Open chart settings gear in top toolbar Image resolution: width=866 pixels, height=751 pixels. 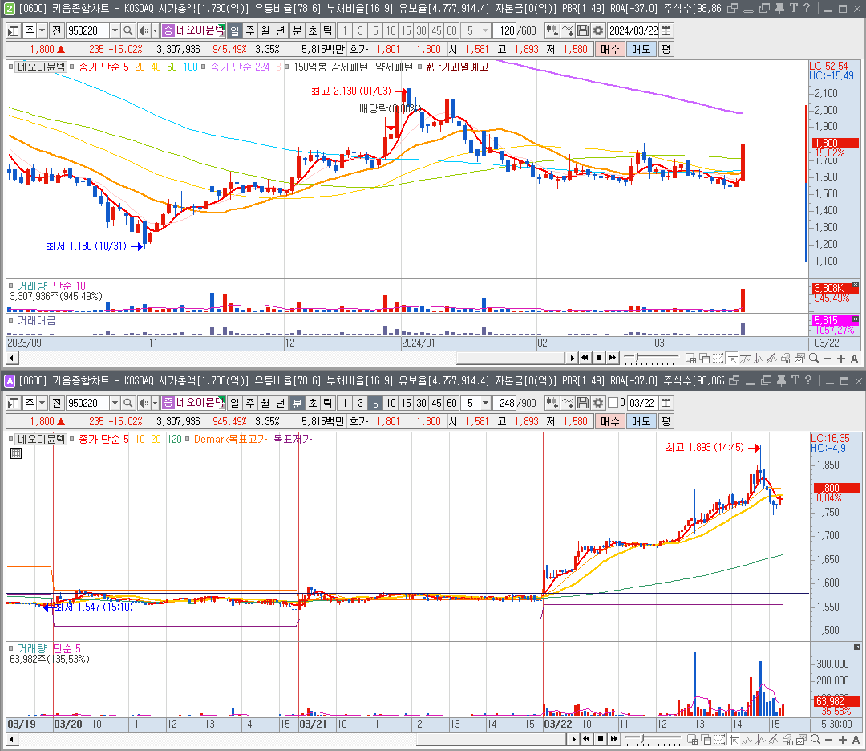597,31
